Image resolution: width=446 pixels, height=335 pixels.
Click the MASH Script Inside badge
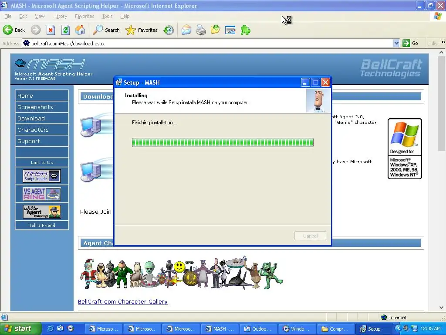click(x=42, y=176)
